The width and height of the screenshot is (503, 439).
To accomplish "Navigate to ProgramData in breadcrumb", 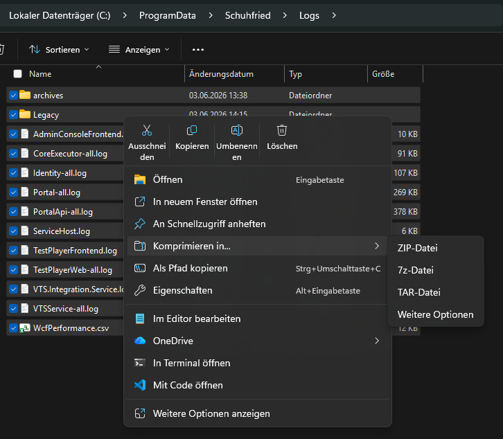I will coord(168,15).
